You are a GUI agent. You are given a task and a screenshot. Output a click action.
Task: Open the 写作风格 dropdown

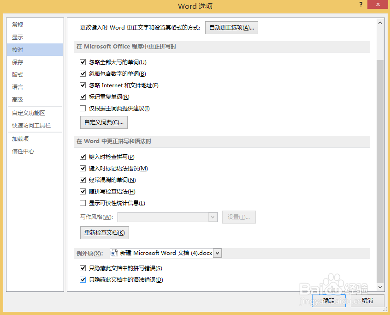213,217
